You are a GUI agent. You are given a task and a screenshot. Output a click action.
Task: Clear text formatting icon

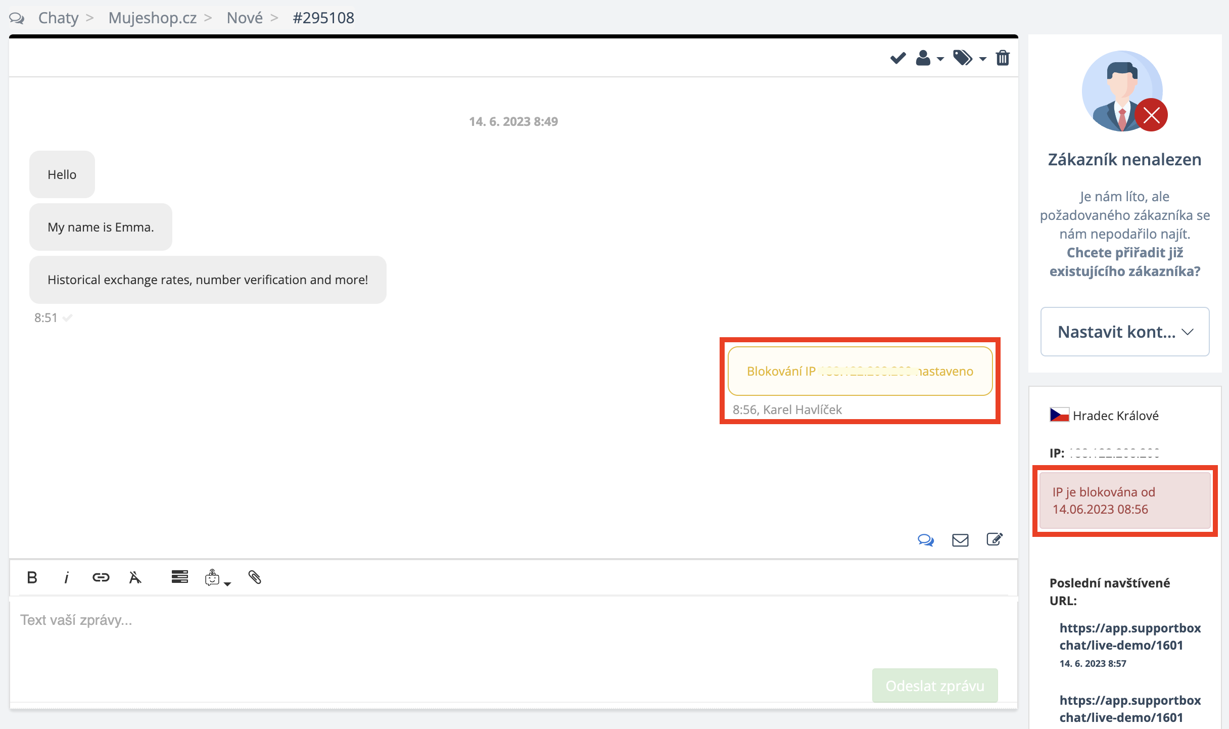click(x=135, y=577)
